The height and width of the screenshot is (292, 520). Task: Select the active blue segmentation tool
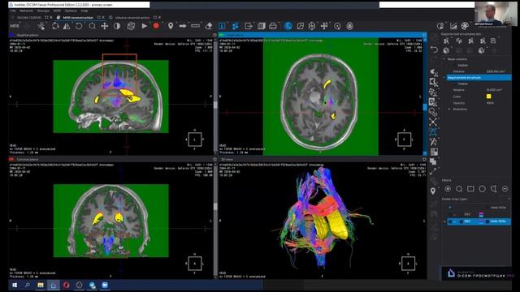tap(433, 132)
